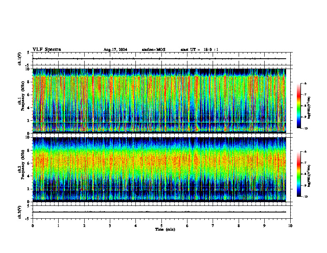Click the time-axis tick label "10"

tap(290, 226)
